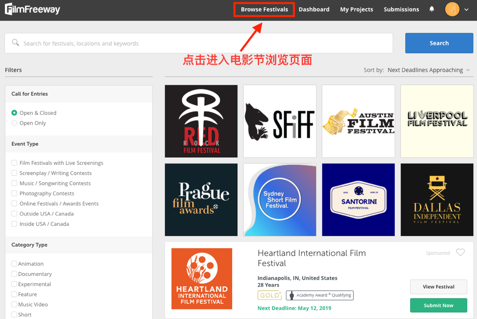This screenshot has height=319, width=477.
Task: Click the Call for Entries header
Action: pyautogui.click(x=29, y=94)
